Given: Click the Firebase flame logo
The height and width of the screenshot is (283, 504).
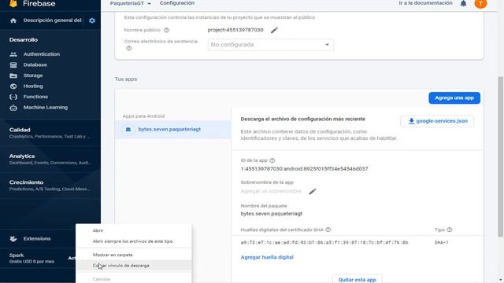Looking at the screenshot, I should coord(13,3).
